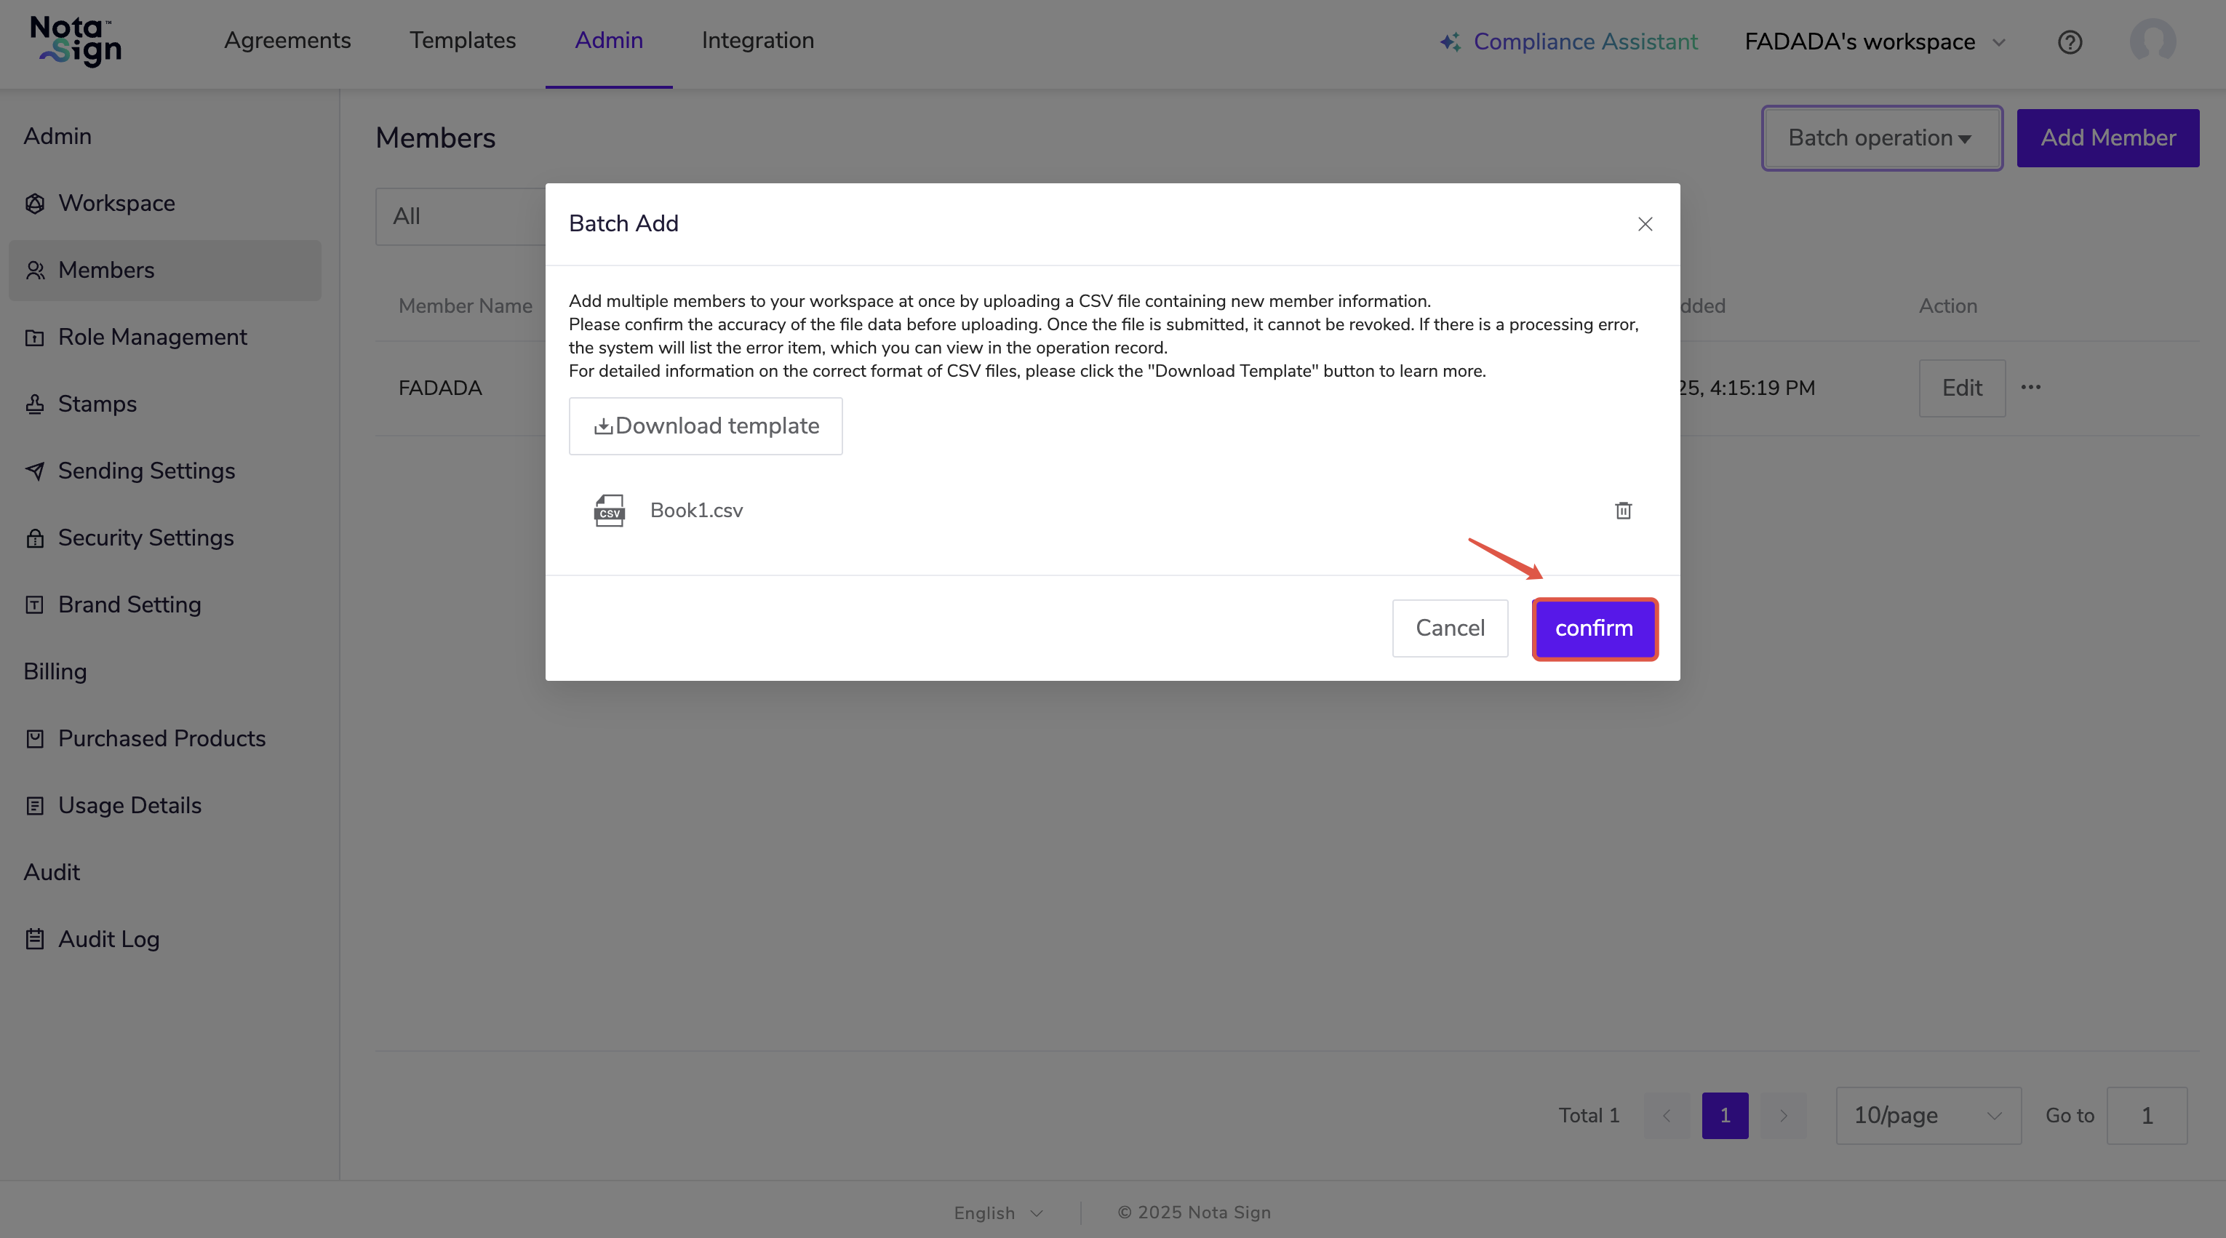Screen dimensions: 2226x1238
Task: Expand the Batch operation dropdown
Action: [x=1881, y=138]
